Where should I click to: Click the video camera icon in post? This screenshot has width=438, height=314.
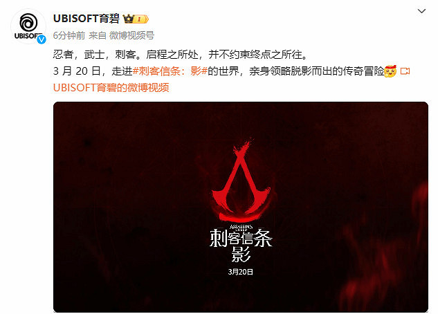click(405, 71)
